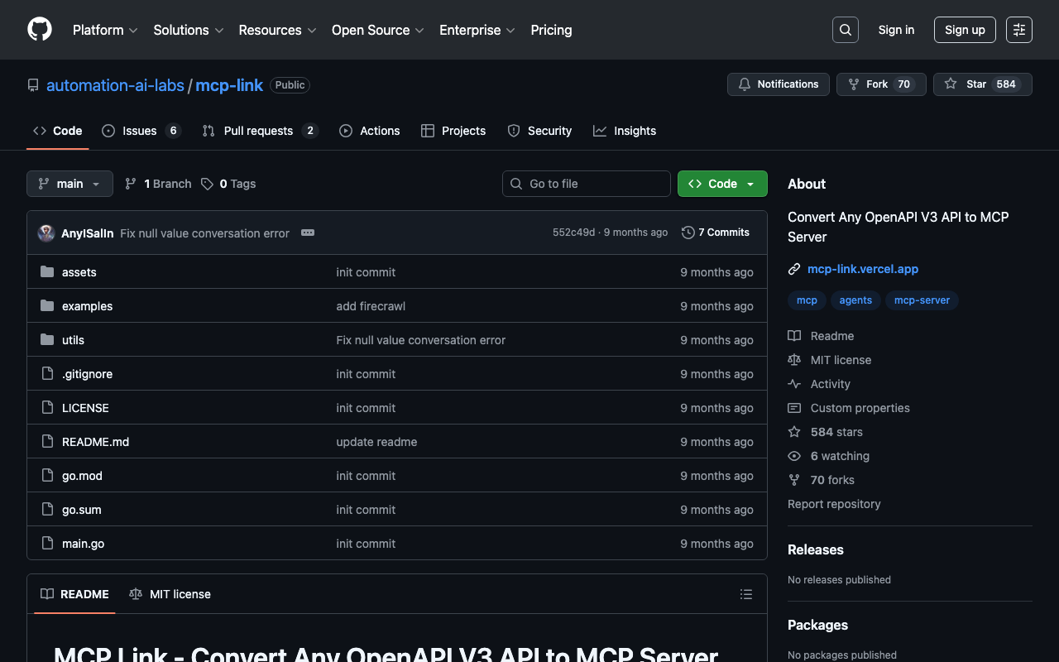The height and width of the screenshot is (662, 1059).
Task: Click the Sign up button
Action: [964, 30]
